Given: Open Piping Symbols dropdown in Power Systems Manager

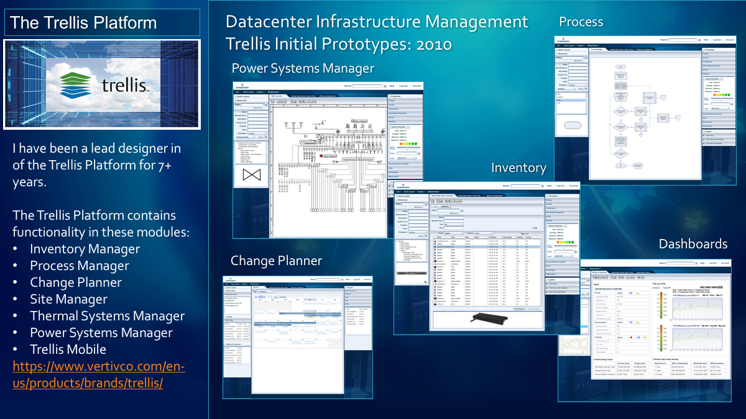Looking at the screenshot, I should tap(246, 137).
